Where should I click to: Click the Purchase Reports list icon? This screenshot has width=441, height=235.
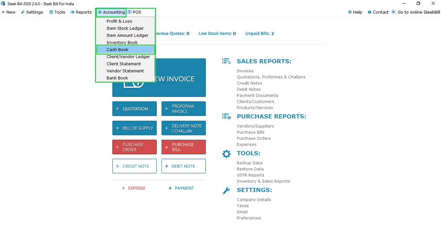pos(226,117)
